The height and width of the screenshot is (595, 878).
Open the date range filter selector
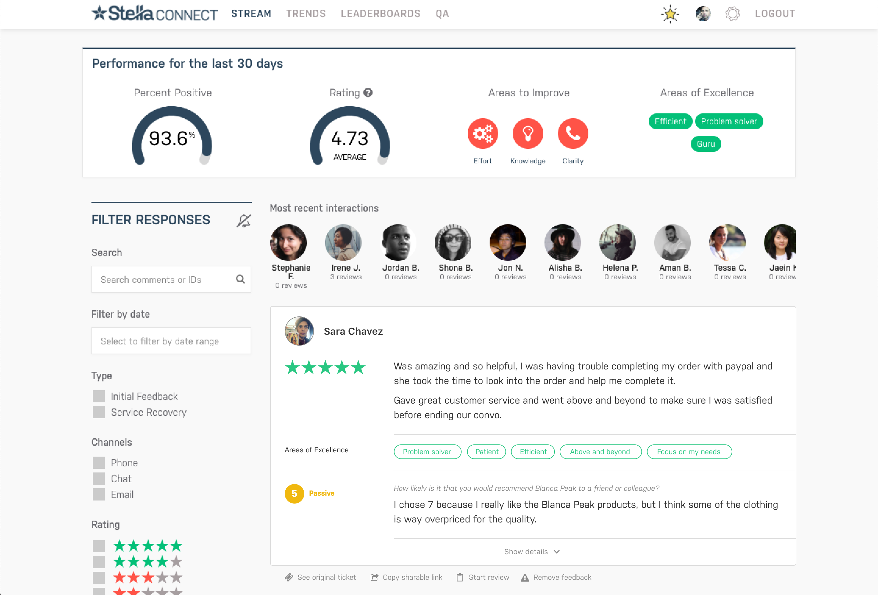(x=171, y=341)
